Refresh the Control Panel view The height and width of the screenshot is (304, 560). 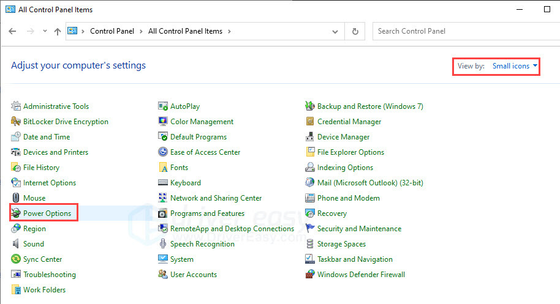pos(355,31)
